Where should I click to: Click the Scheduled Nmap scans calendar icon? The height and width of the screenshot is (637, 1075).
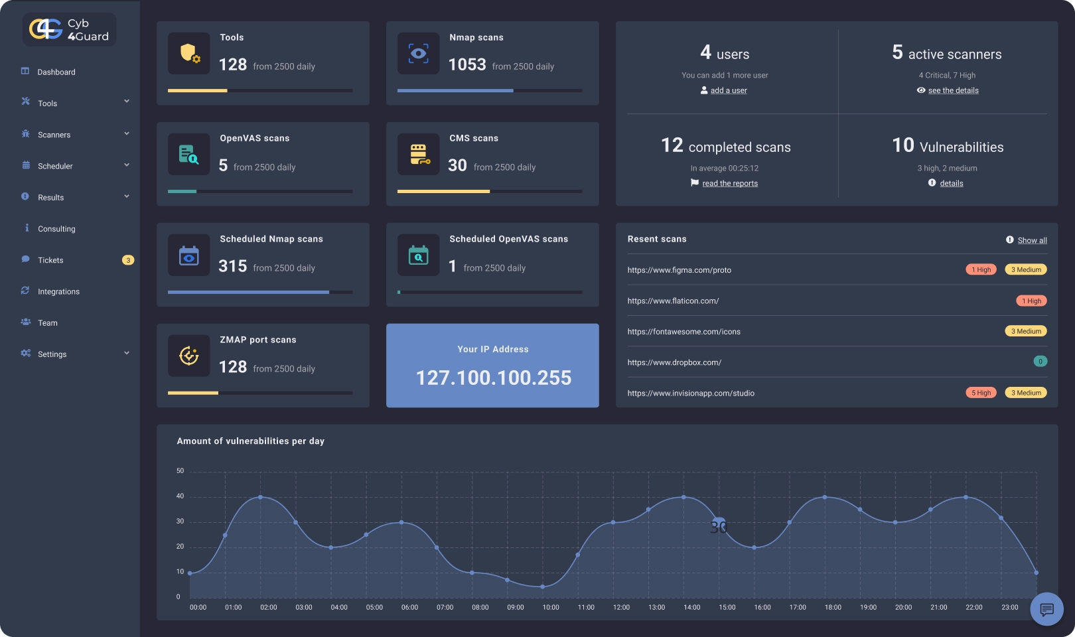pos(189,255)
